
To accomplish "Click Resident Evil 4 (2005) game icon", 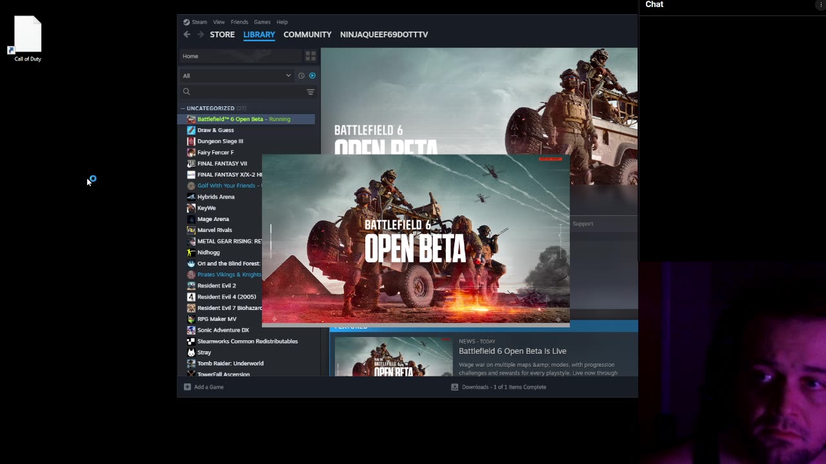I will pos(191,297).
